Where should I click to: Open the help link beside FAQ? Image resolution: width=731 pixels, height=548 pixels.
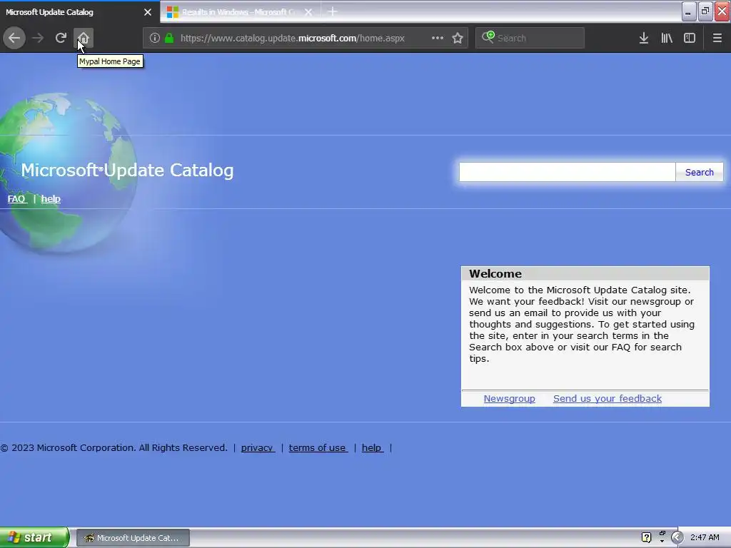tap(51, 199)
